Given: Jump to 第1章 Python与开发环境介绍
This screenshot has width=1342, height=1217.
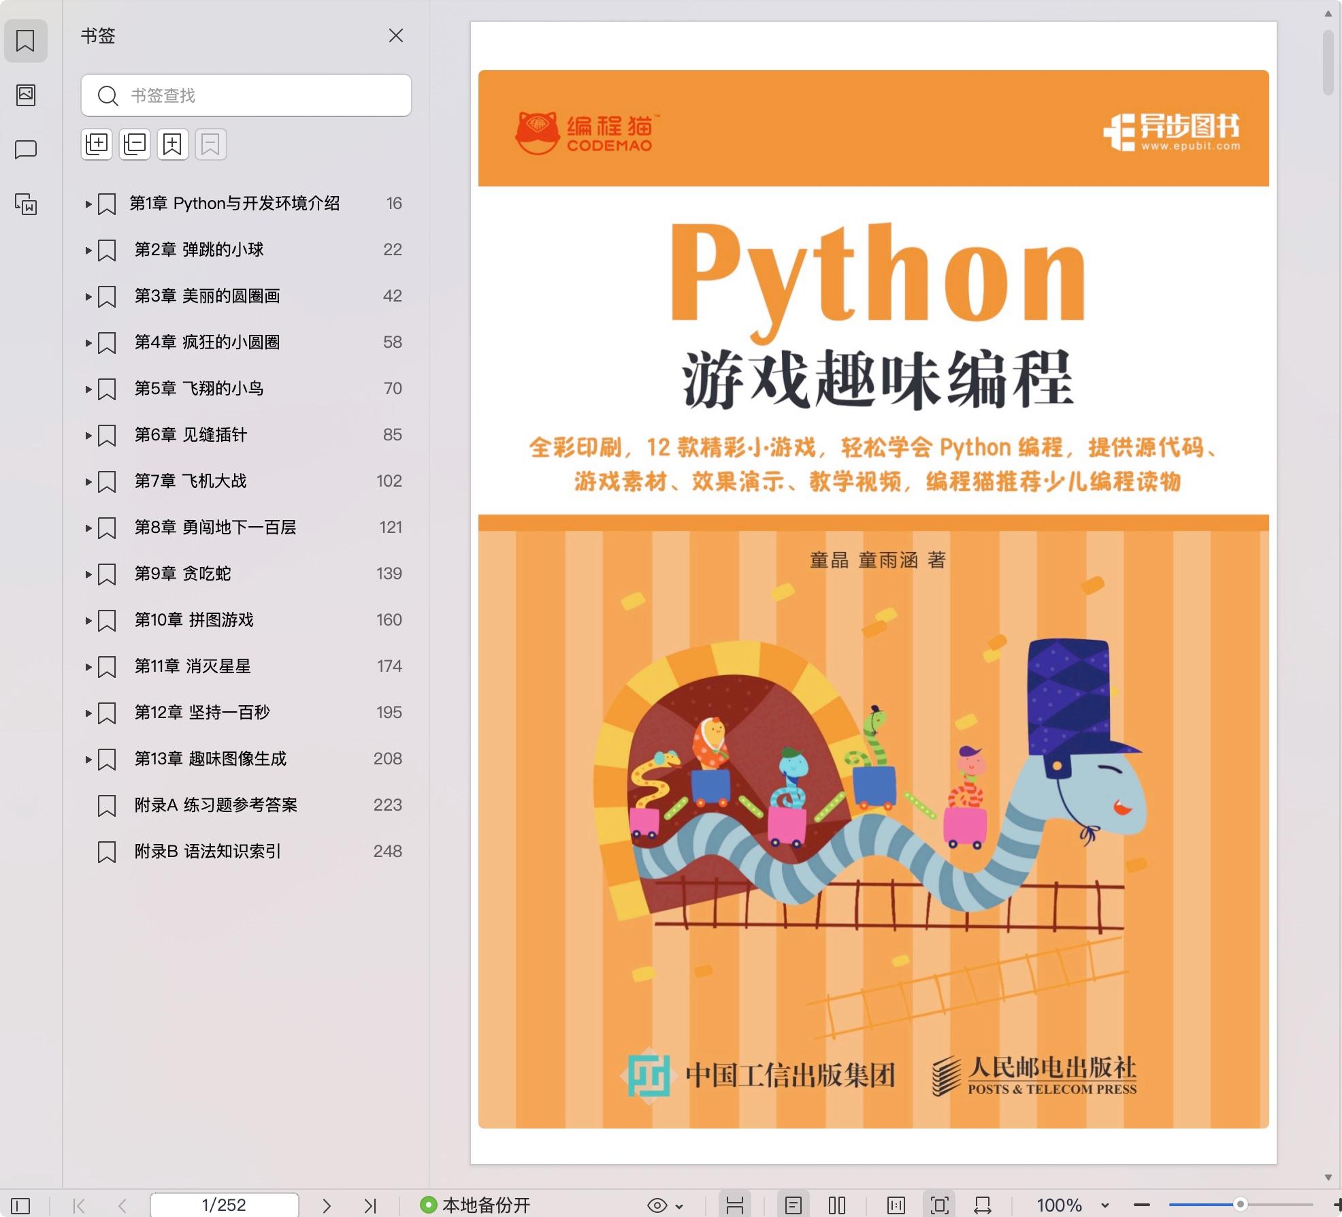Looking at the screenshot, I should pos(235,204).
